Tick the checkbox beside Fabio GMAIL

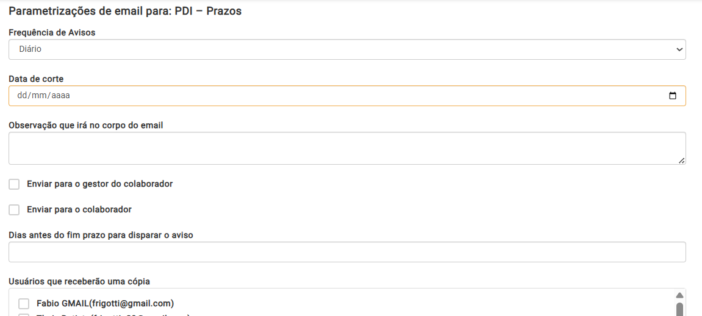pyautogui.click(x=24, y=304)
